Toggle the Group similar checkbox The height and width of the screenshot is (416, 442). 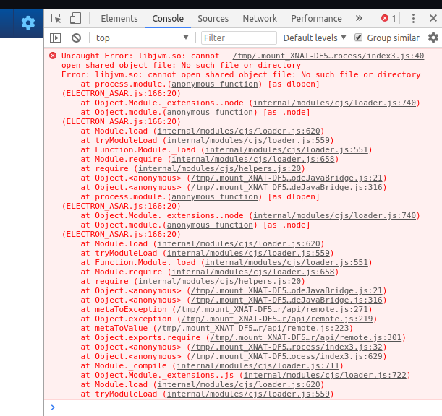357,38
